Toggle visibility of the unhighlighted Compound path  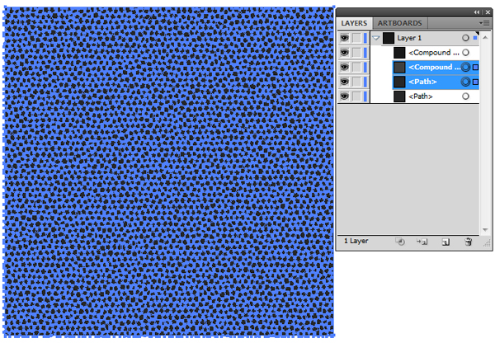click(344, 53)
